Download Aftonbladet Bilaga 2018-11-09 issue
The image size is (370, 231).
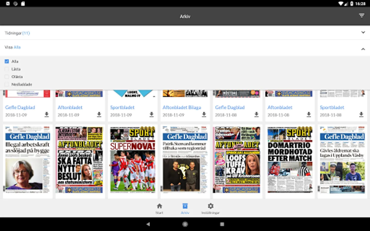point(204,114)
